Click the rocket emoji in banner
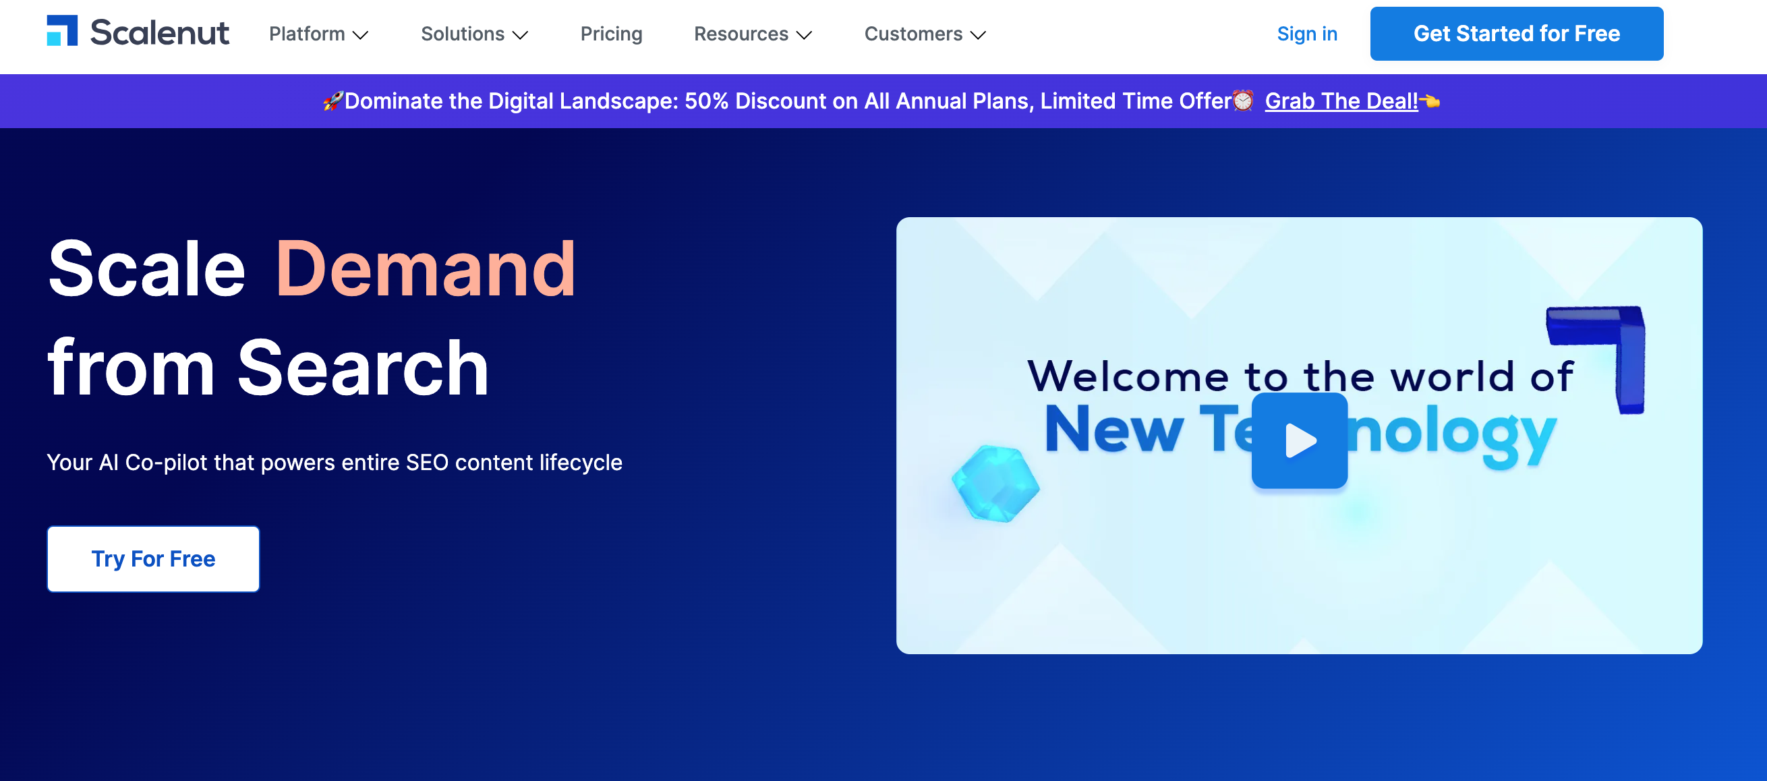1767x781 pixels. click(332, 101)
